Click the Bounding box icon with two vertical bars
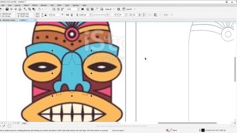The image size is (237, 133). click(x=166, y=15)
